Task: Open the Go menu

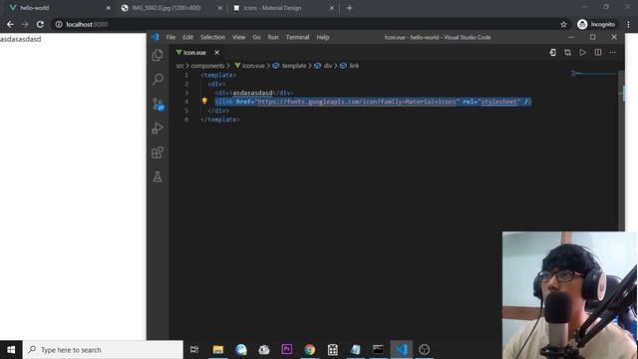Action: pos(256,37)
